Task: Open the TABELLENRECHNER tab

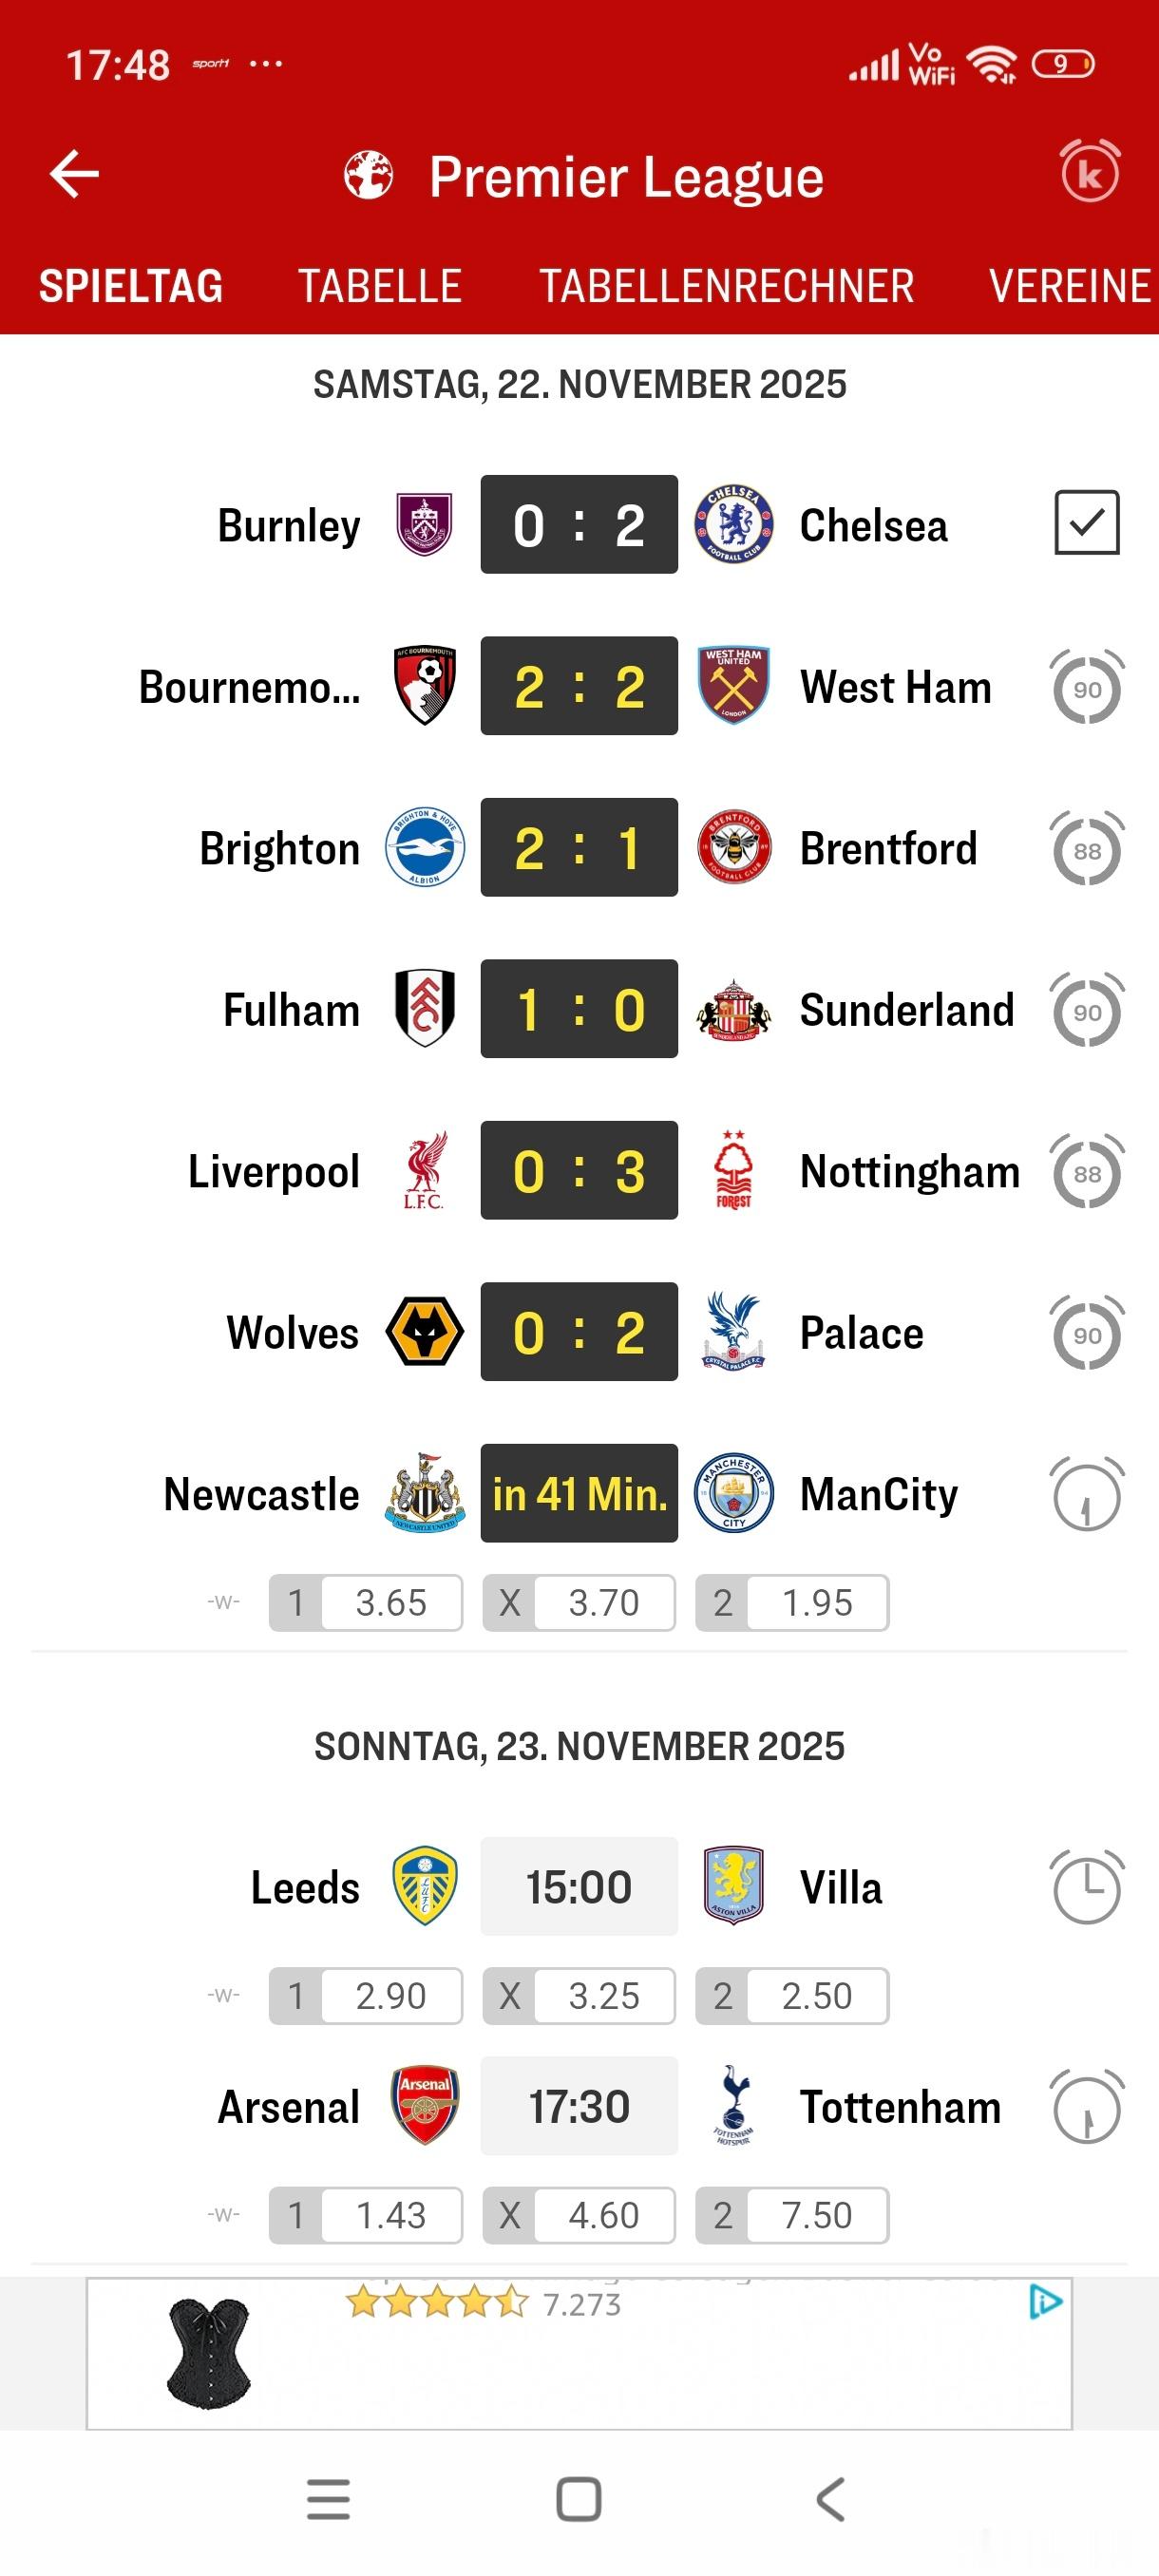Action: point(726,286)
